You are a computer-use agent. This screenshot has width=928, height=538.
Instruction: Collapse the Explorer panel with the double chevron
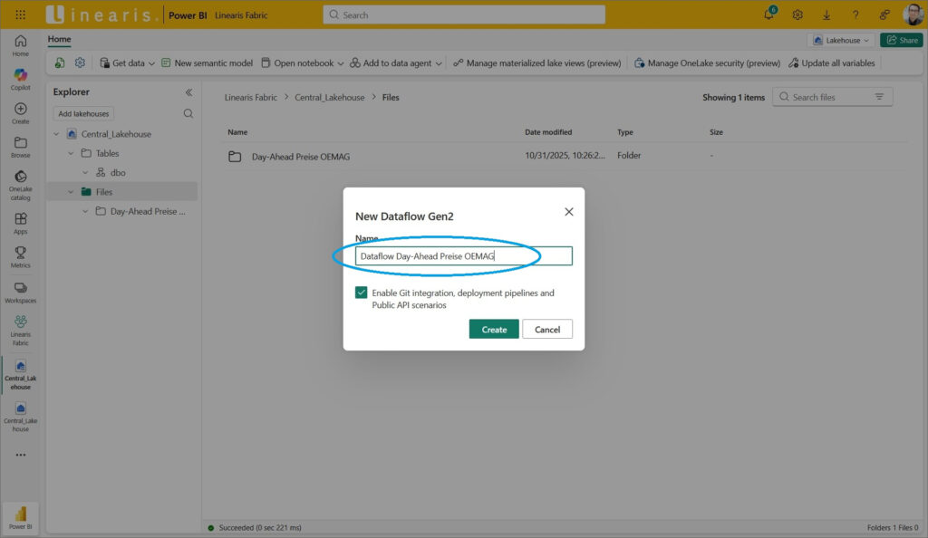pyautogui.click(x=188, y=92)
